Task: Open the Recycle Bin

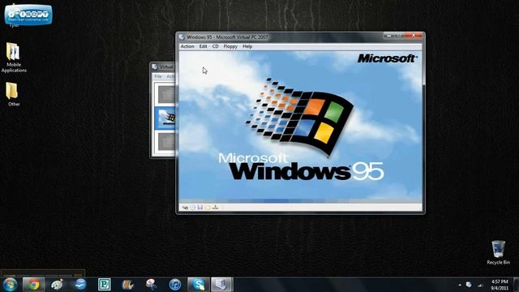Action: tap(498, 252)
